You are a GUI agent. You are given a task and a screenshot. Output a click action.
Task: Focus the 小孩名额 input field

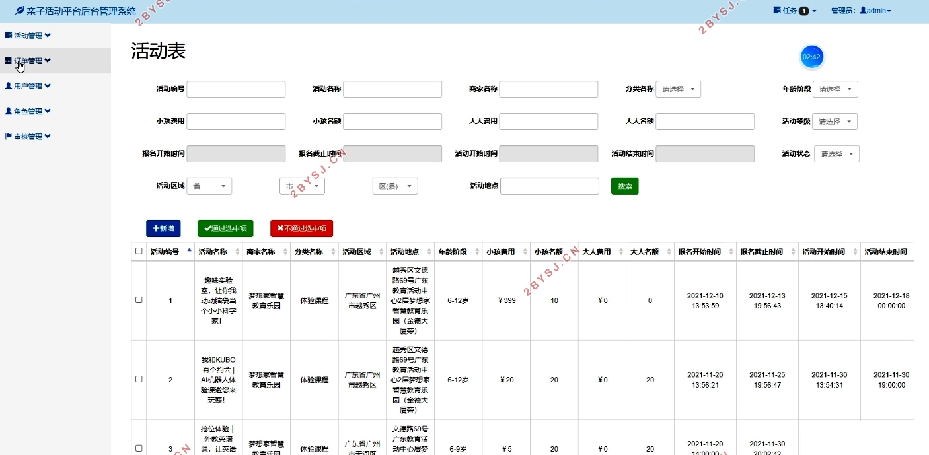[x=392, y=122]
